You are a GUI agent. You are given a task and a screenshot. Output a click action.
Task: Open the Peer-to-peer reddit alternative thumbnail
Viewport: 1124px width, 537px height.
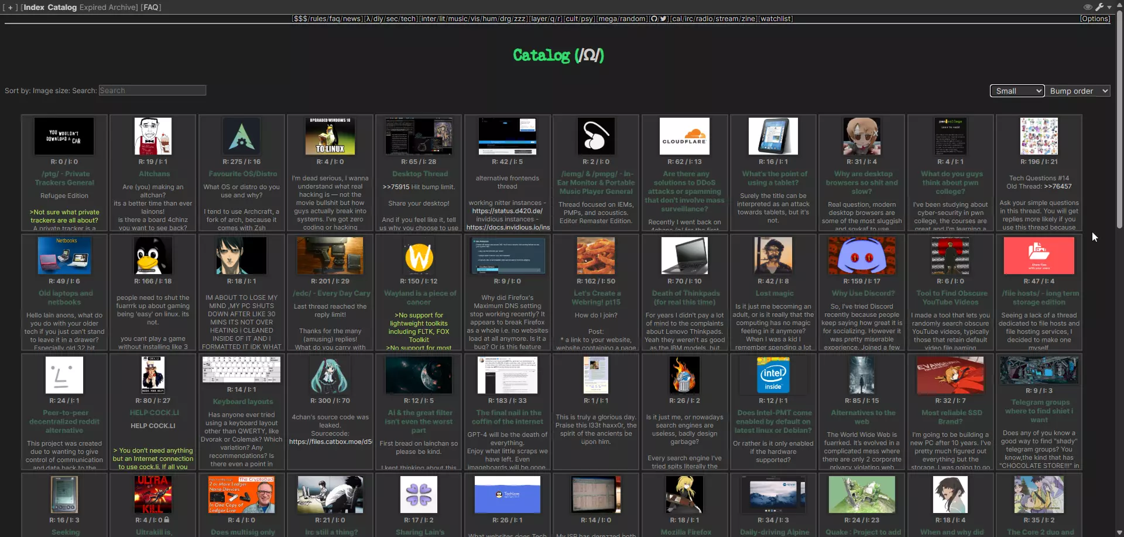pos(64,375)
